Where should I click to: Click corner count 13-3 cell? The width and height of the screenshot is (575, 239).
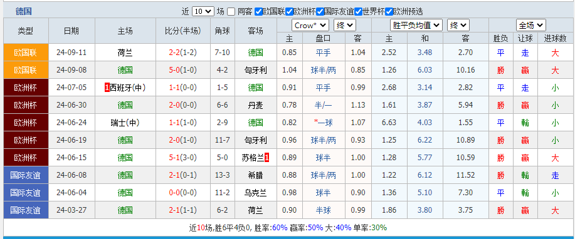[x=223, y=175]
